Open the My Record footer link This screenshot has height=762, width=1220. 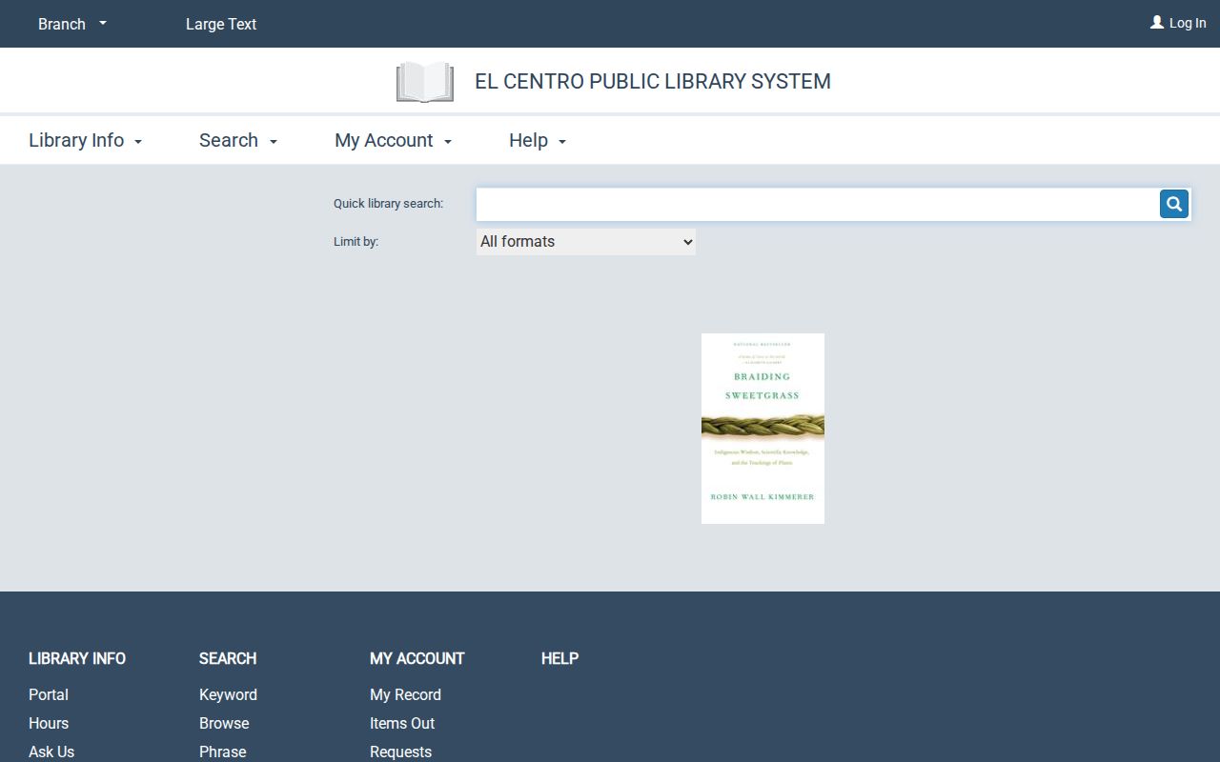click(x=405, y=694)
